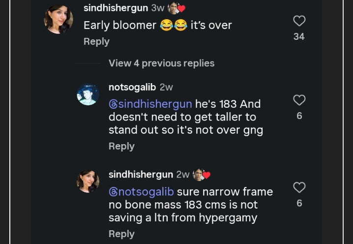
Task: View the 34 likes count on the top comment
Action: tap(299, 36)
